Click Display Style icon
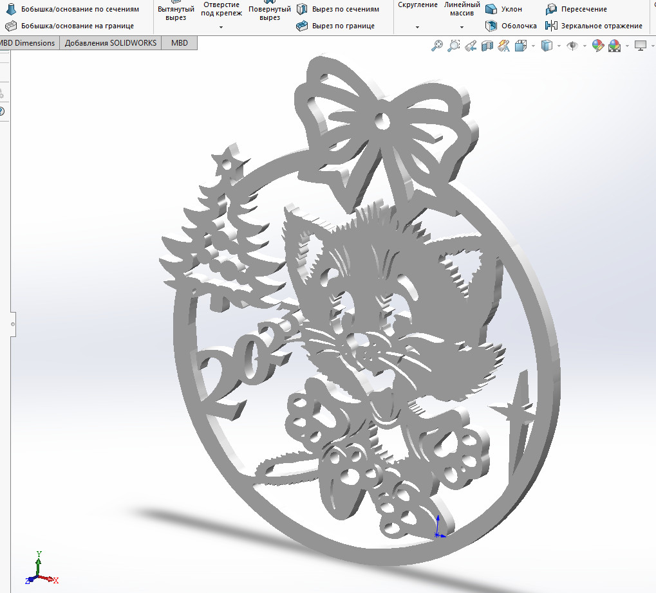Screen dimensions: 656x593 (x=547, y=45)
